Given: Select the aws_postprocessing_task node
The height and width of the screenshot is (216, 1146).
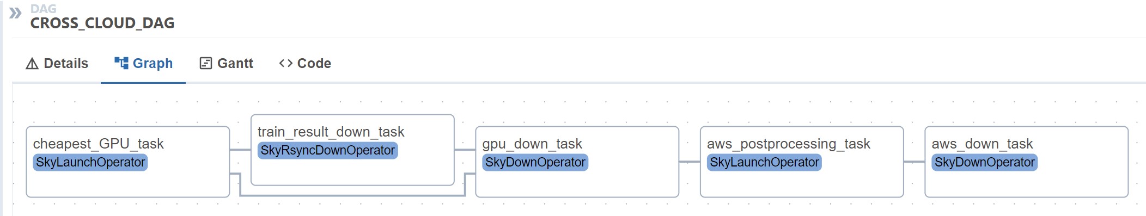Looking at the screenshot, I should click(x=802, y=162).
